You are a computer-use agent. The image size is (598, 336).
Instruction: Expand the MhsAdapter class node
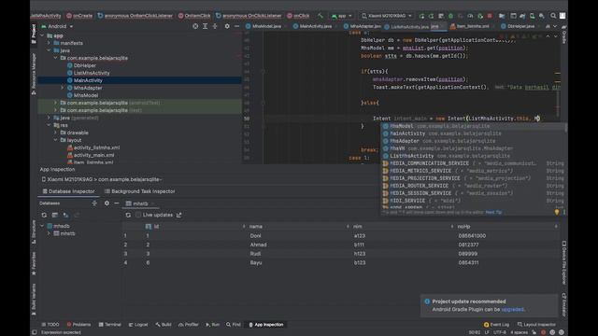tap(63, 88)
